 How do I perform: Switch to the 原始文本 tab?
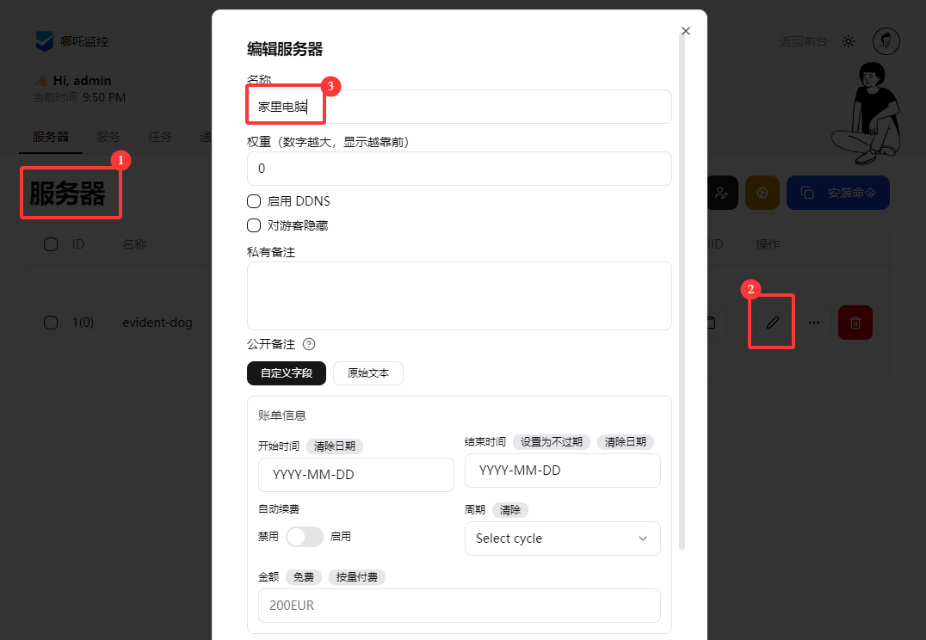(367, 373)
